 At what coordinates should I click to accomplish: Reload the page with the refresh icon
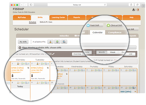tap(105, 5)
